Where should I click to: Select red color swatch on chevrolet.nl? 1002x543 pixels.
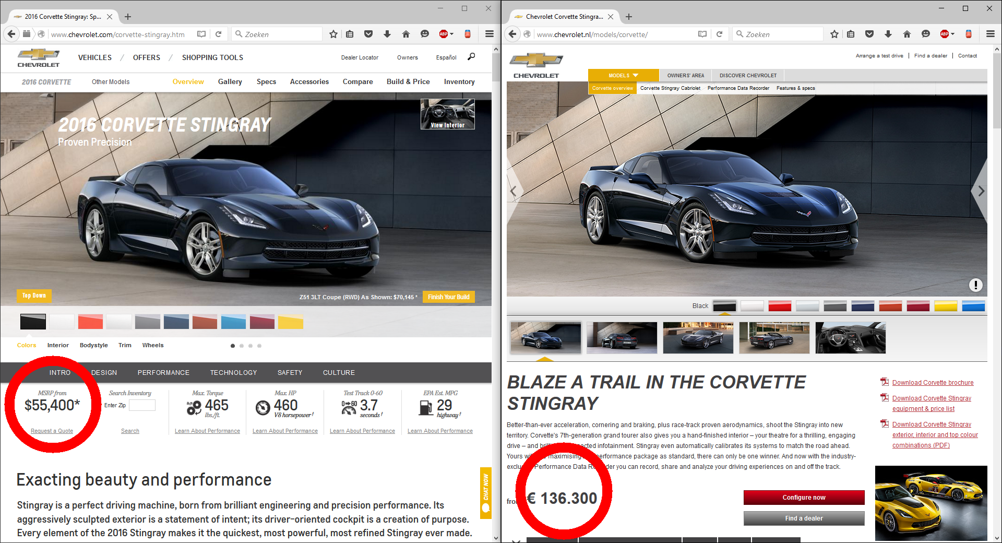pos(780,306)
